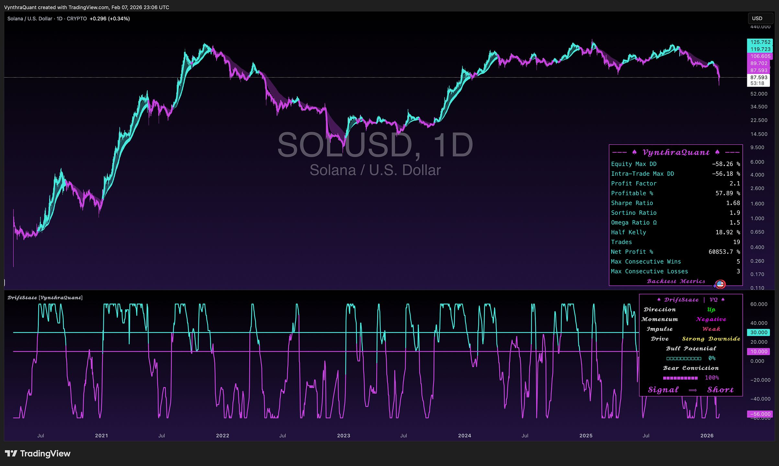Click the Half Kelly value 18.92 %
779x466 pixels.
(728, 232)
